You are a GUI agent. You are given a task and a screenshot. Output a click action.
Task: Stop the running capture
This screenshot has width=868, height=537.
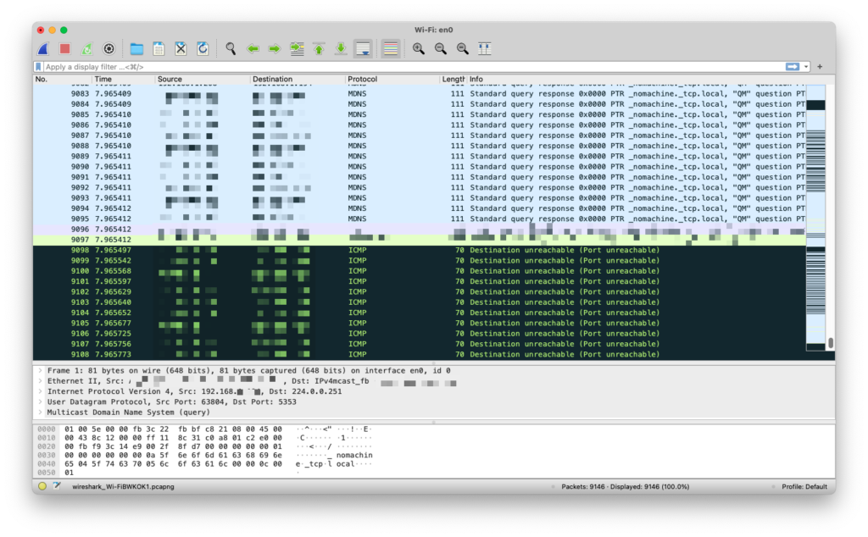click(x=64, y=48)
